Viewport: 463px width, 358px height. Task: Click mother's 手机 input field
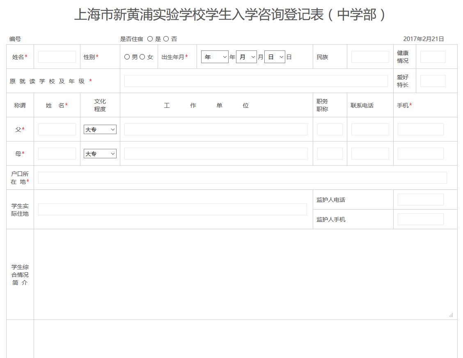[420, 154]
